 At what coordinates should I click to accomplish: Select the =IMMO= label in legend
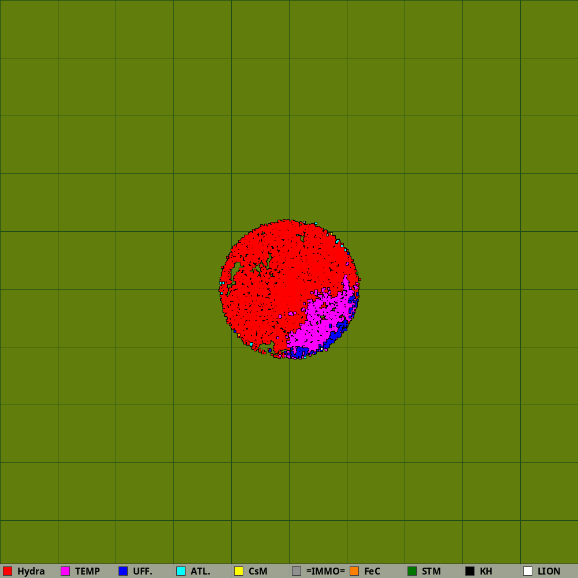[x=325, y=572]
